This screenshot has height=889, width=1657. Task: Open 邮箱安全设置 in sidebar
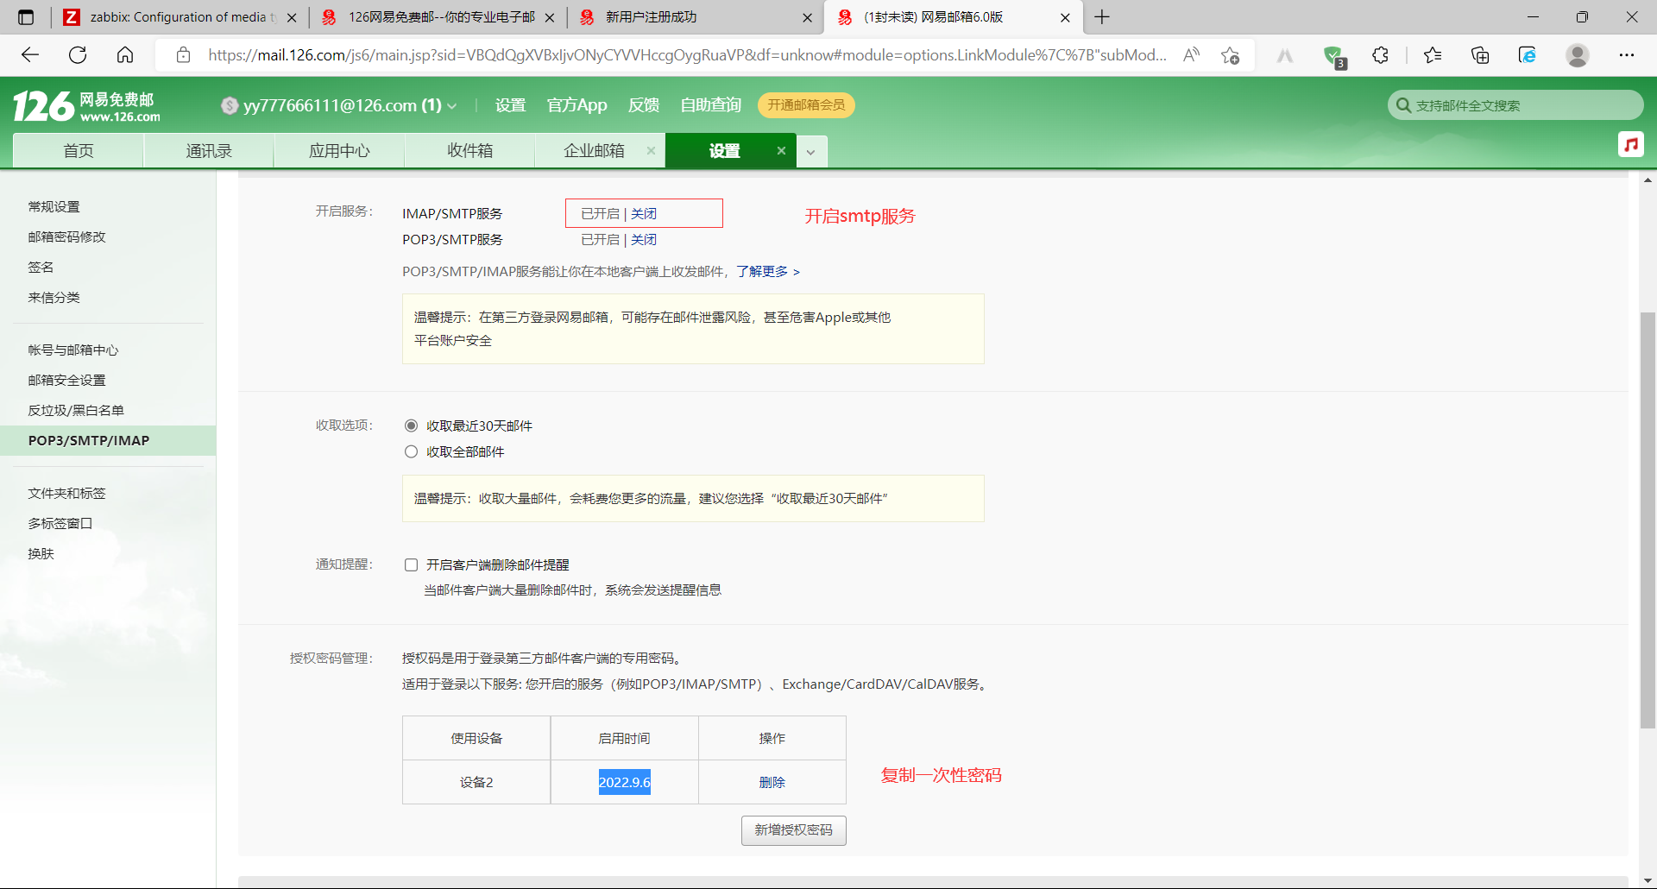[66, 380]
